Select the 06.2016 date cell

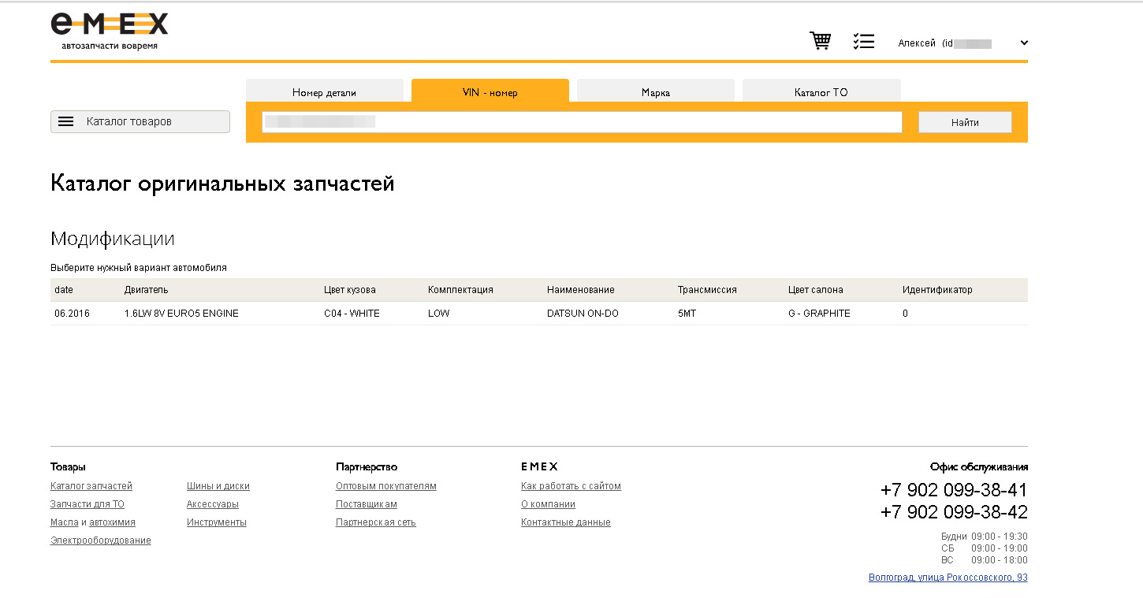click(73, 314)
